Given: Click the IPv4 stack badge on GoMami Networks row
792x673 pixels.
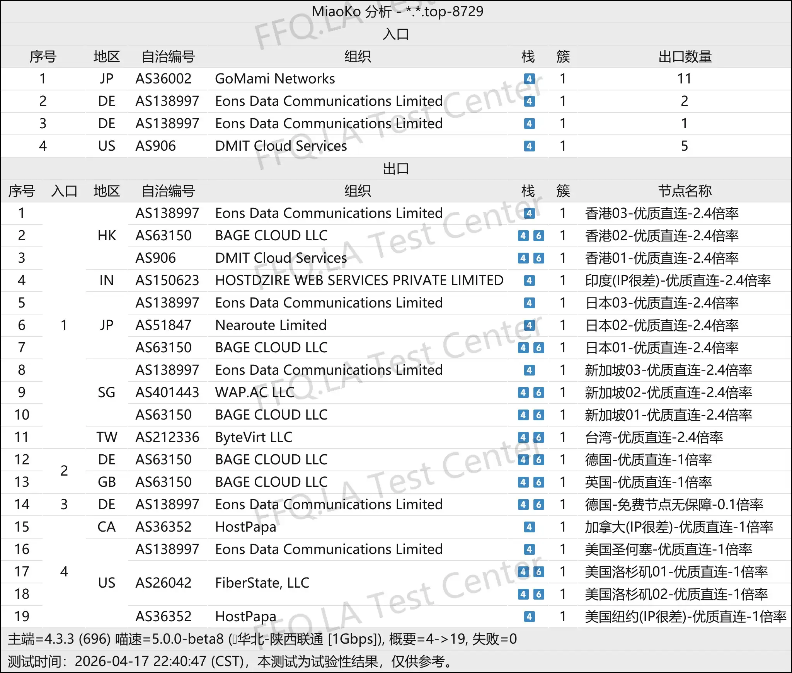Looking at the screenshot, I should pos(530,79).
